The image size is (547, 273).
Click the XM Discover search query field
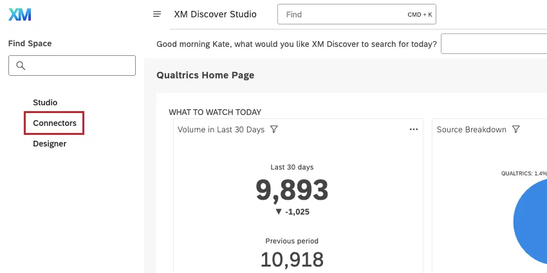coord(494,44)
